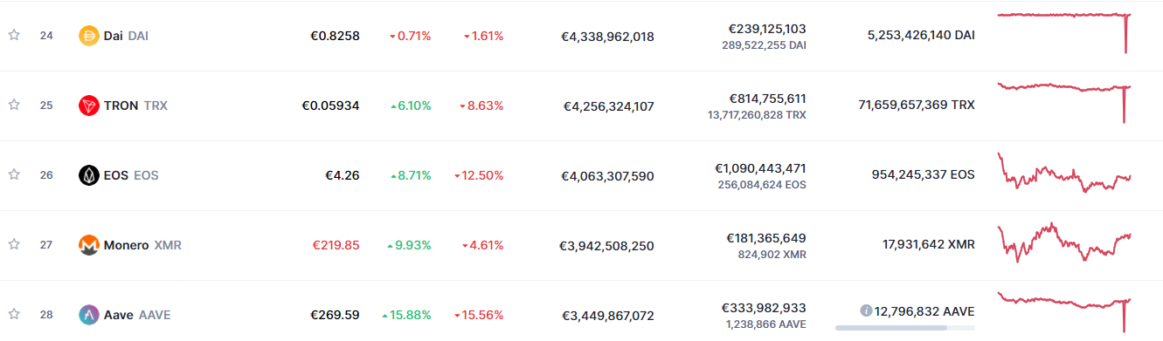The height and width of the screenshot is (341, 1163).
Task: Open the EOS 7-day sparkline chart
Action: pos(1064,174)
